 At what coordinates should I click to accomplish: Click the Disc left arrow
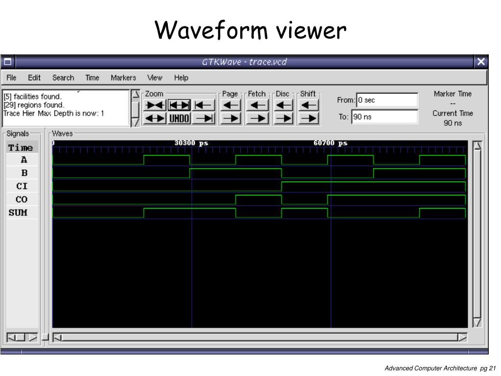(x=283, y=105)
